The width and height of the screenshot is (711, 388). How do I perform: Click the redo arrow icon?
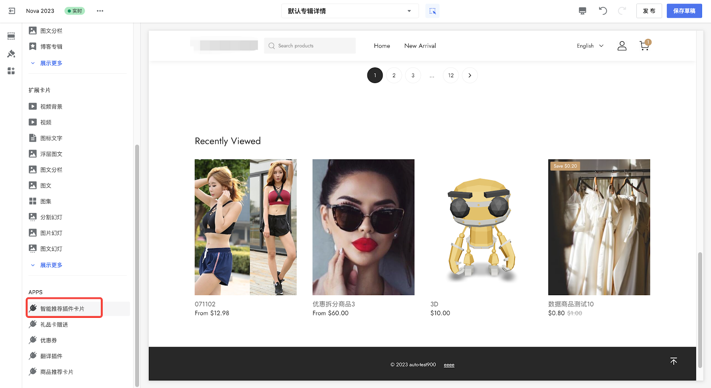tap(622, 11)
